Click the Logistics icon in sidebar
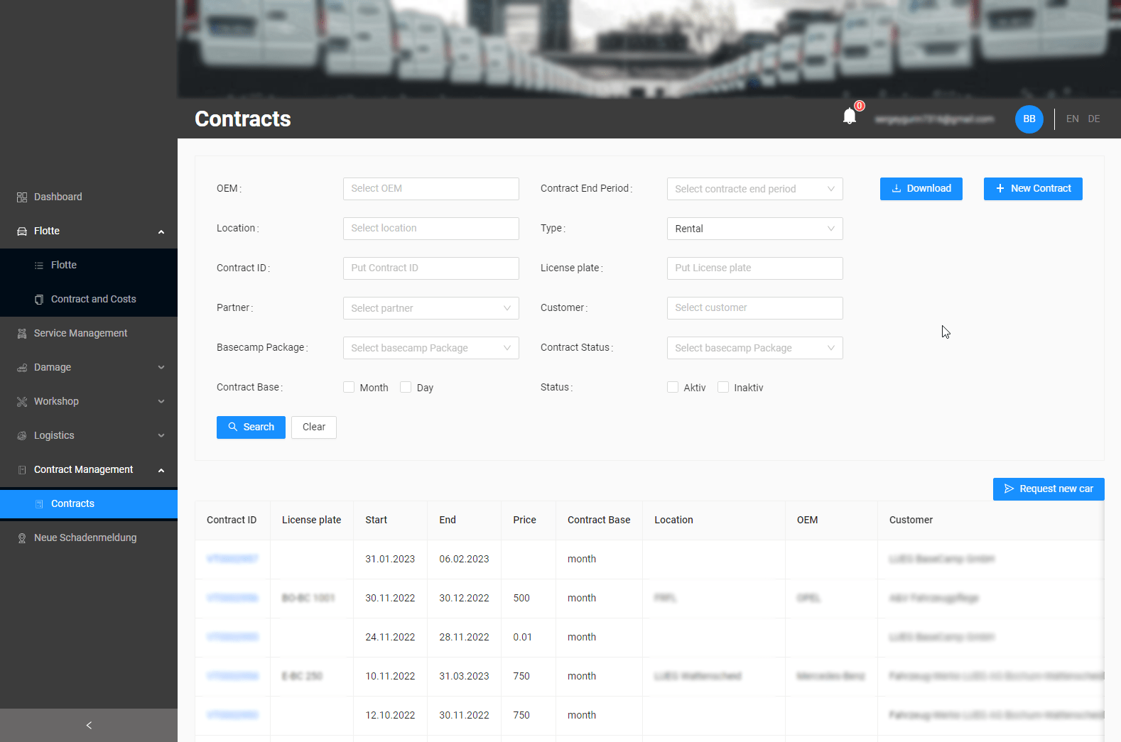 pyautogui.click(x=22, y=436)
